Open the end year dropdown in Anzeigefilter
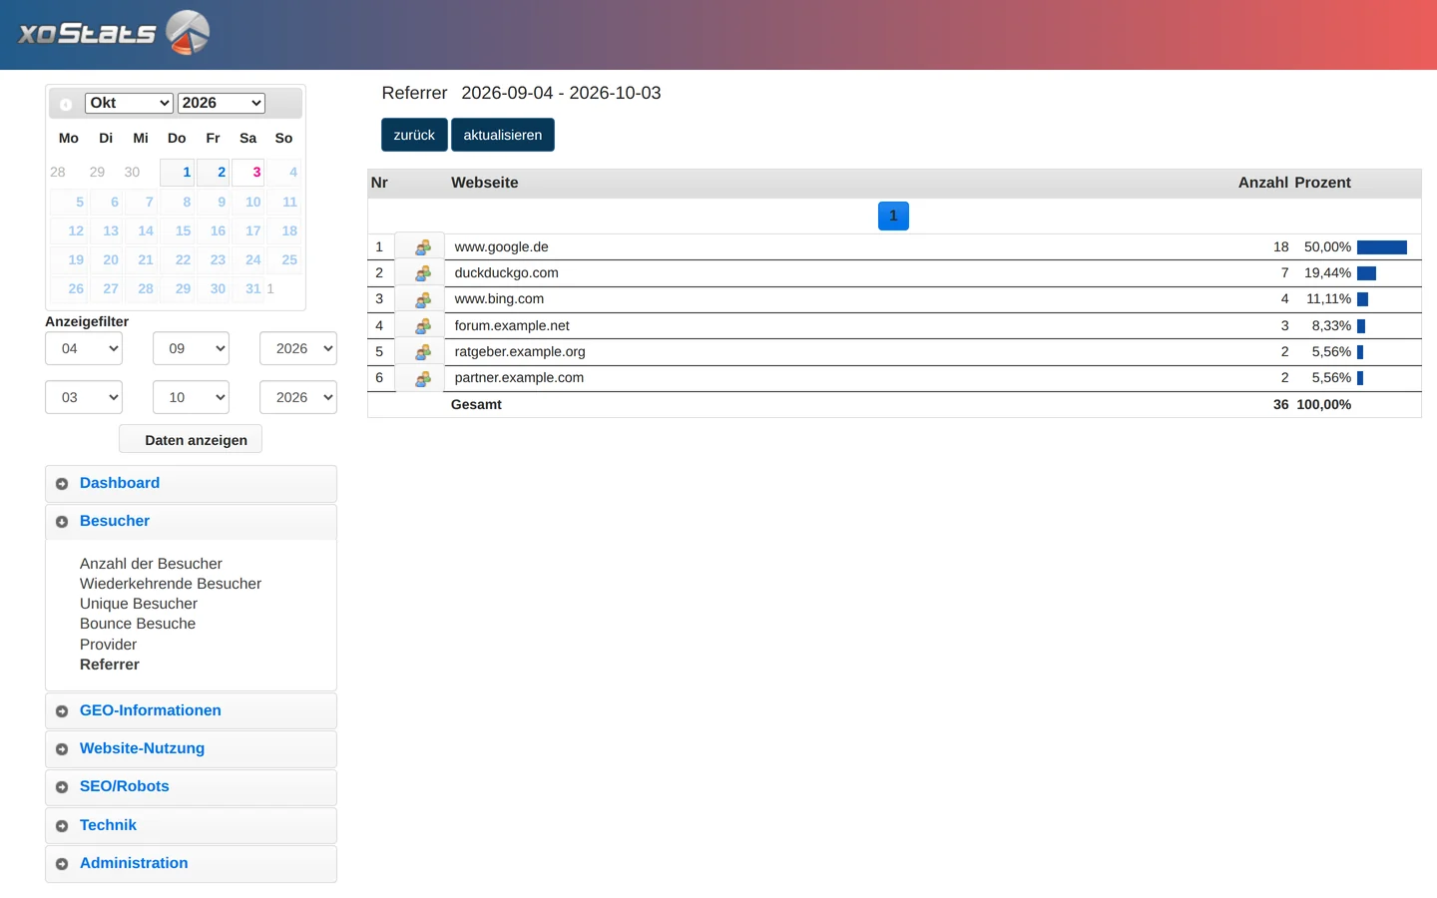This screenshot has height=898, width=1437. point(298,397)
